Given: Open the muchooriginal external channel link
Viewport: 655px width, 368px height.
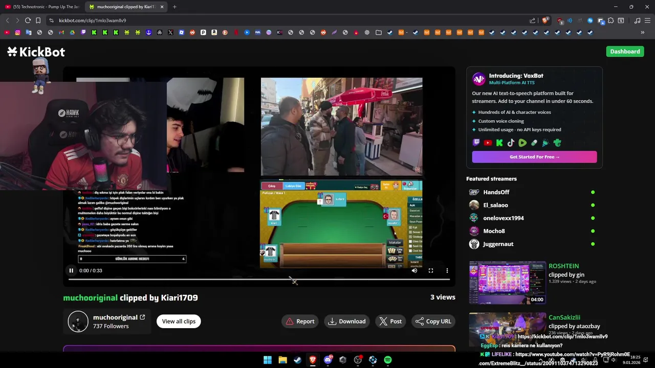Looking at the screenshot, I should click(142, 317).
